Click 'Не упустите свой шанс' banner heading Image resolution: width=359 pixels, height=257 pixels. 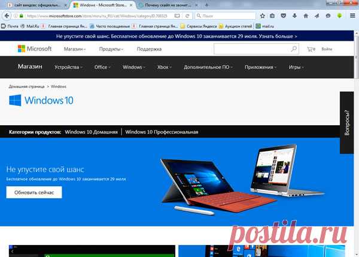point(45,169)
